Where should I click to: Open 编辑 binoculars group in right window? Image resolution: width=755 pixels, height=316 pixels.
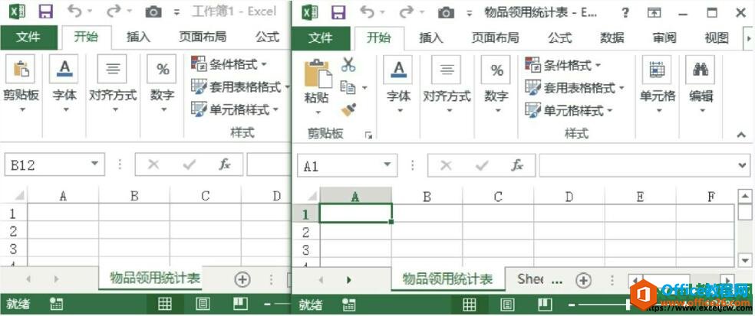tap(701, 85)
